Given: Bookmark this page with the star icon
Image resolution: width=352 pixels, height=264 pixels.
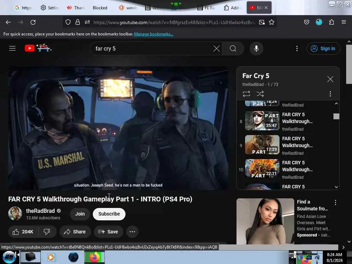Looking at the screenshot, I should [272, 22].
